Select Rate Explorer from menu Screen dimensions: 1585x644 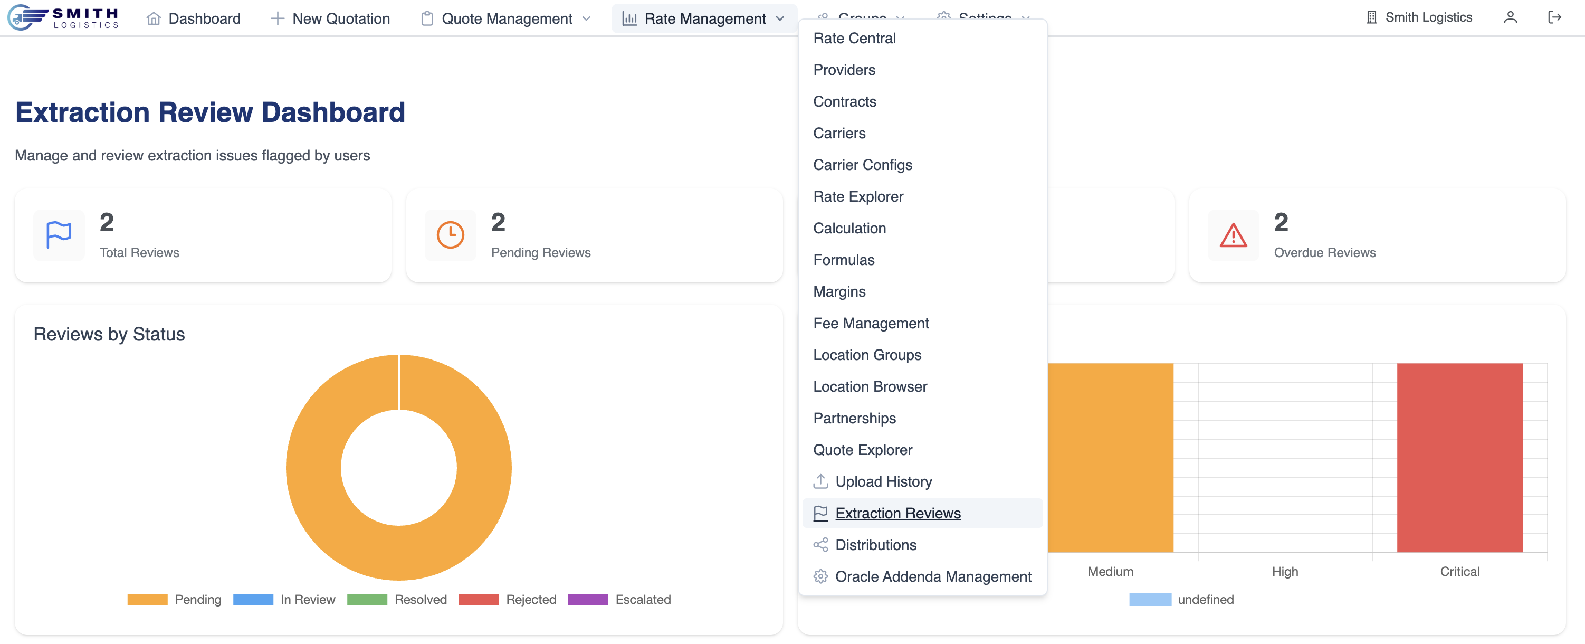pos(858,196)
